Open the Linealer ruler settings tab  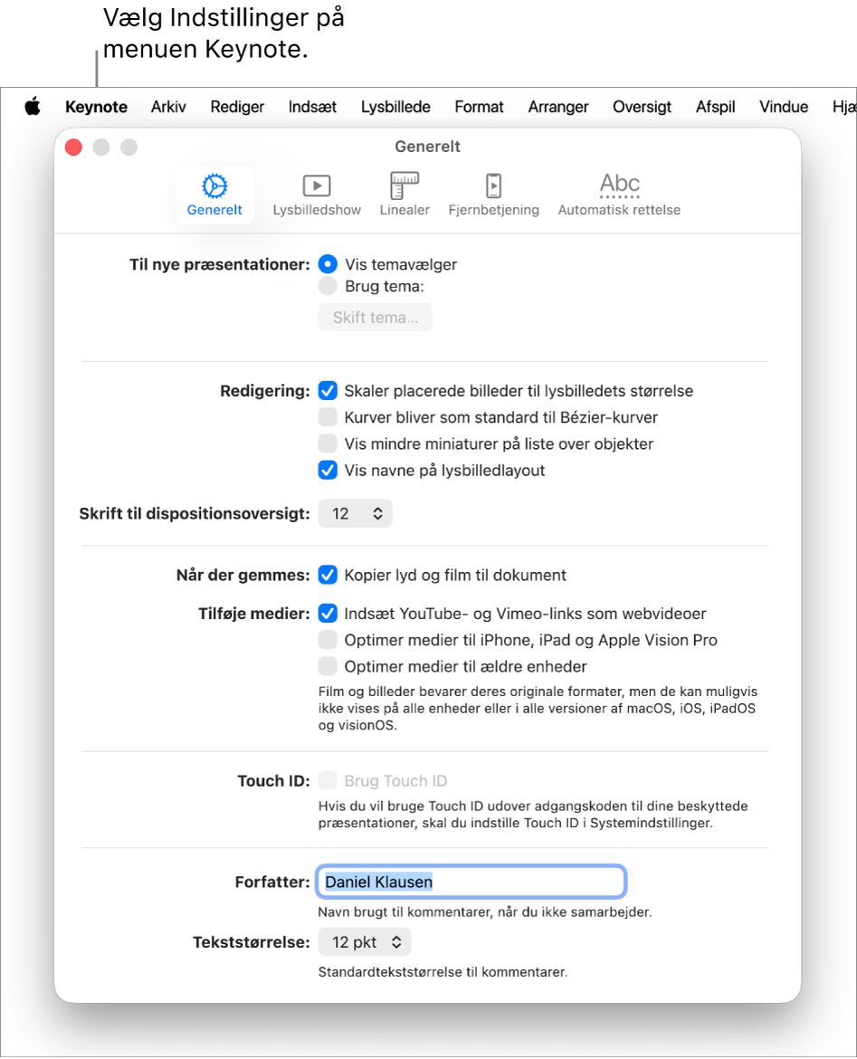(405, 195)
